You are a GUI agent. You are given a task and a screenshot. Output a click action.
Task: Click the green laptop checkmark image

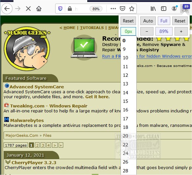tap(84, 47)
